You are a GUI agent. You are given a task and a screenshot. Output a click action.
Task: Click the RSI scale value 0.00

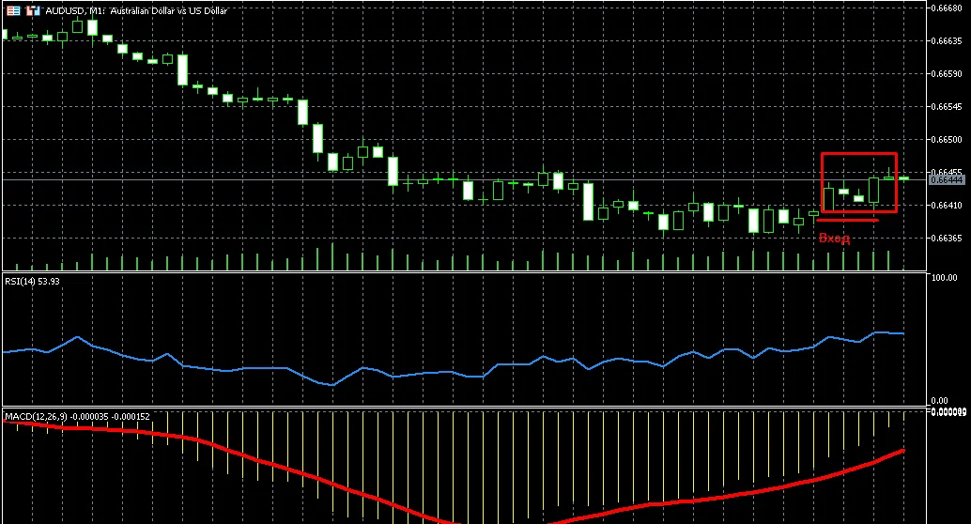pyautogui.click(x=939, y=401)
